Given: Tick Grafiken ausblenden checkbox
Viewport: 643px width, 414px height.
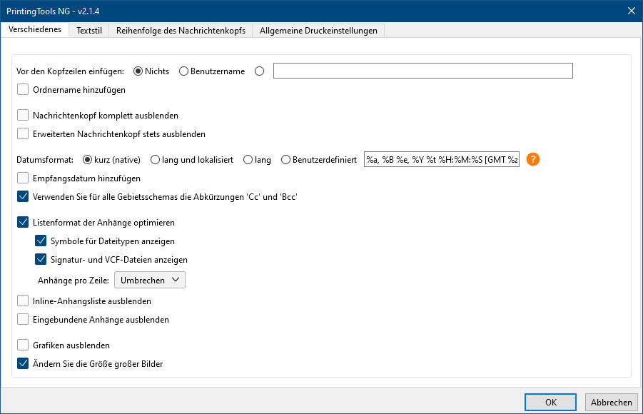Looking at the screenshot, I should click(x=23, y=345).
